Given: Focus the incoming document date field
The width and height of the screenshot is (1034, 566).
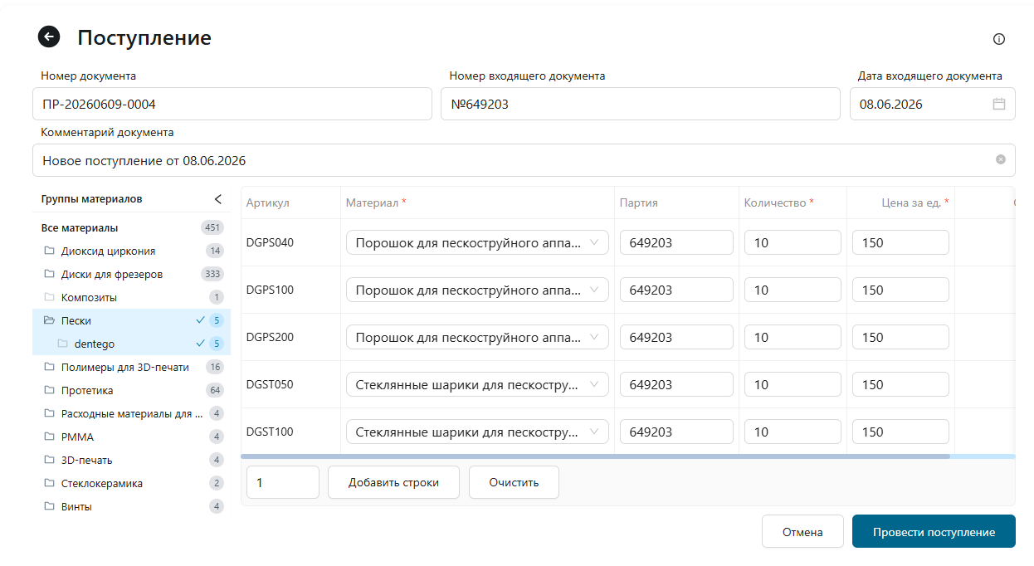Looking at the screenshot, I should [932, 104].
